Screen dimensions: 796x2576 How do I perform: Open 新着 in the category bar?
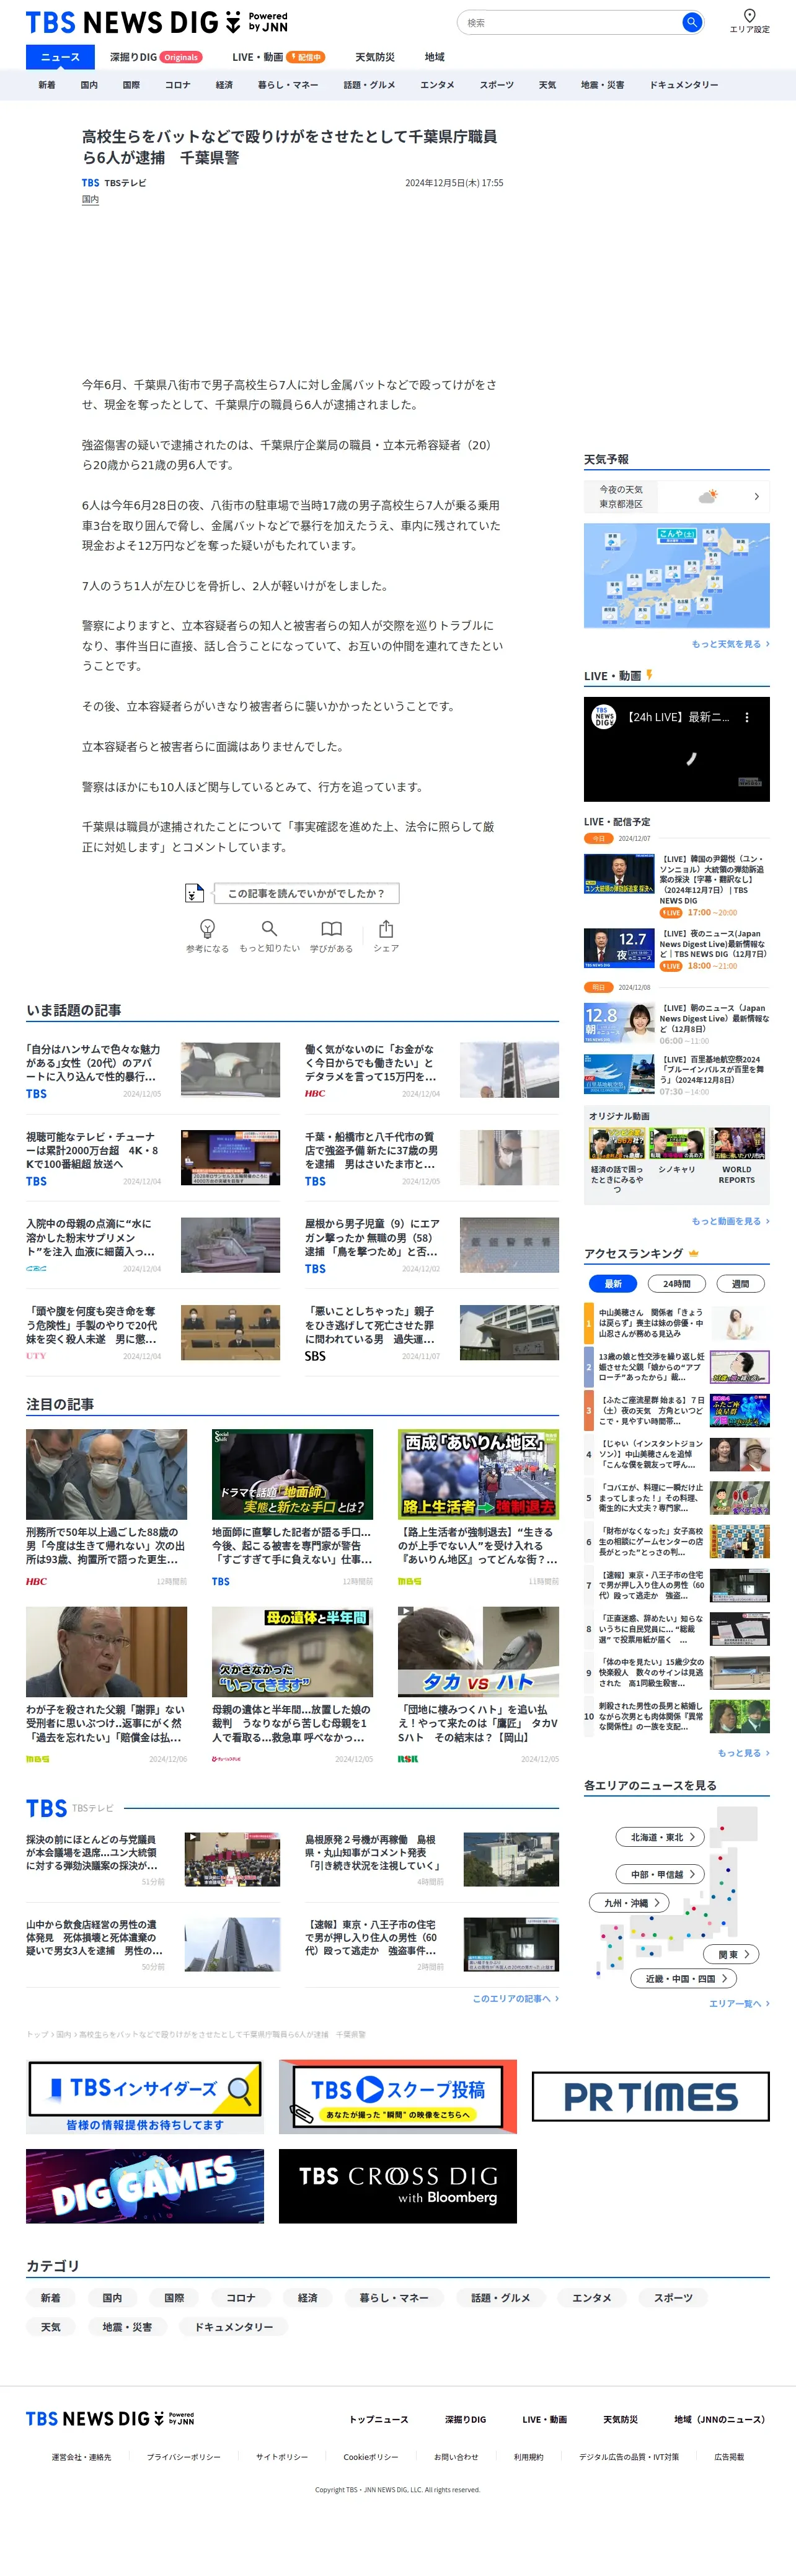click(x=47, y=85)
